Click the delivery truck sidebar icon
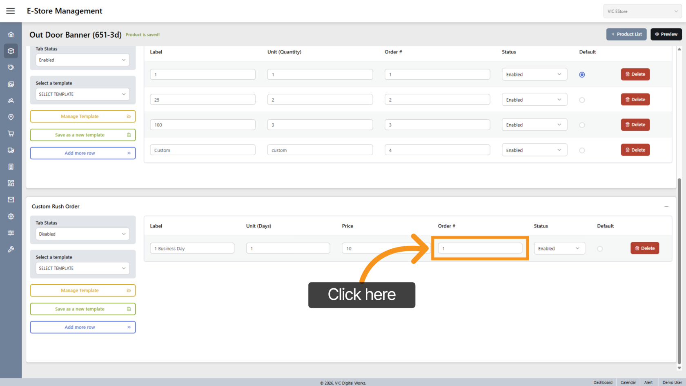 point(11,150)
